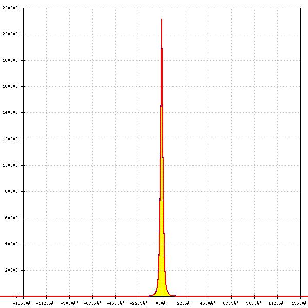Click the positive 90.0° x-axis label

[254, 303]
